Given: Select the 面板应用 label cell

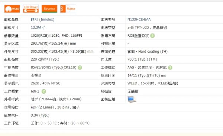Looking at the screenshot, I should (x=108, y=99).
